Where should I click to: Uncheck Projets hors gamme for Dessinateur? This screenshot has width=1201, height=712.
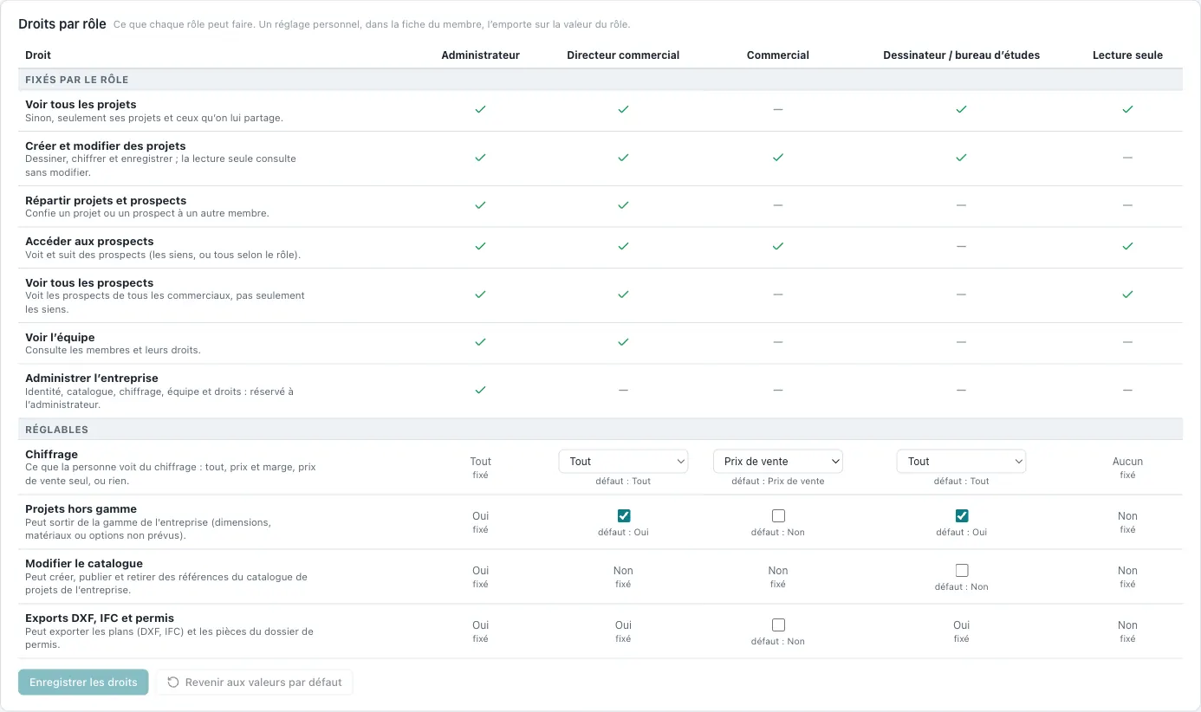pos(962,516)
